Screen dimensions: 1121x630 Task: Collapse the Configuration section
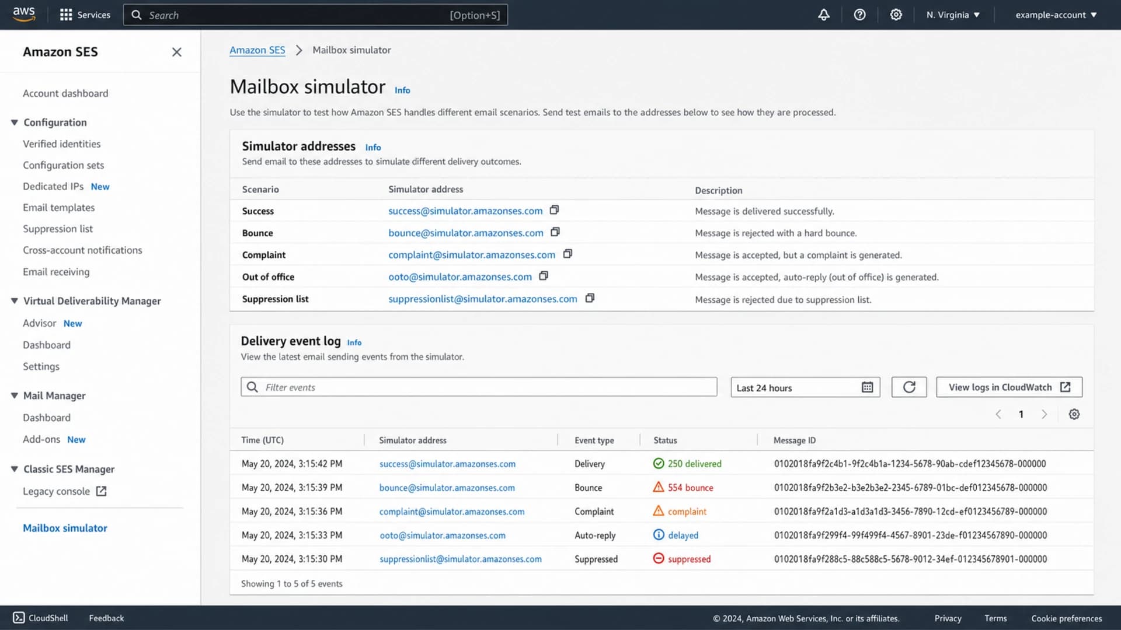point(15,123)
